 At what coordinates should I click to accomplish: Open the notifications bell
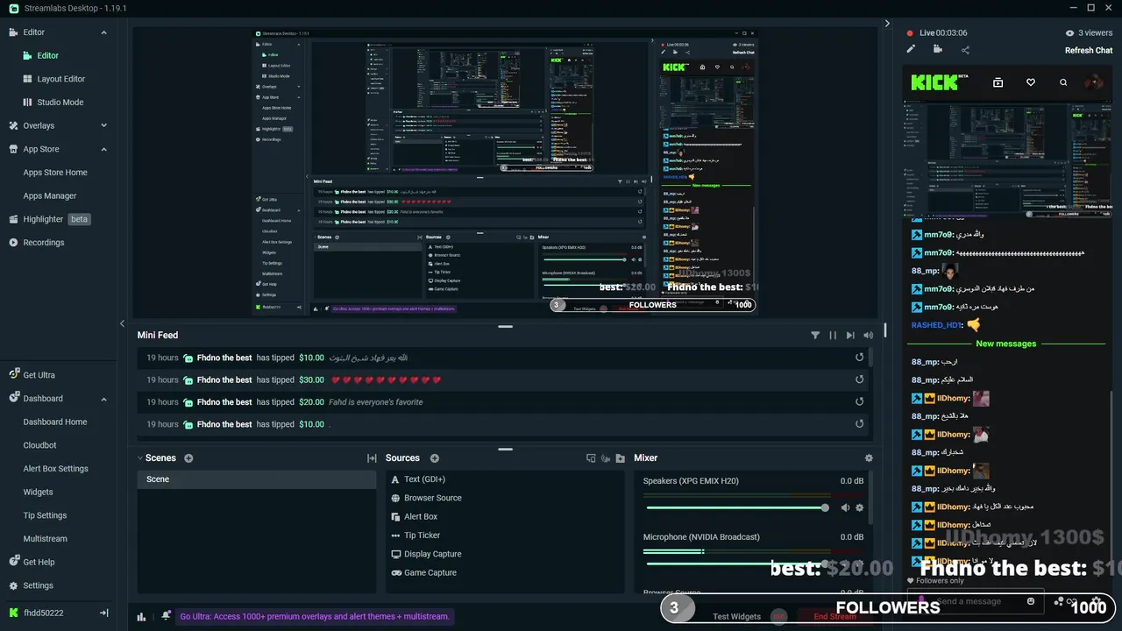(x=166, y=616)
